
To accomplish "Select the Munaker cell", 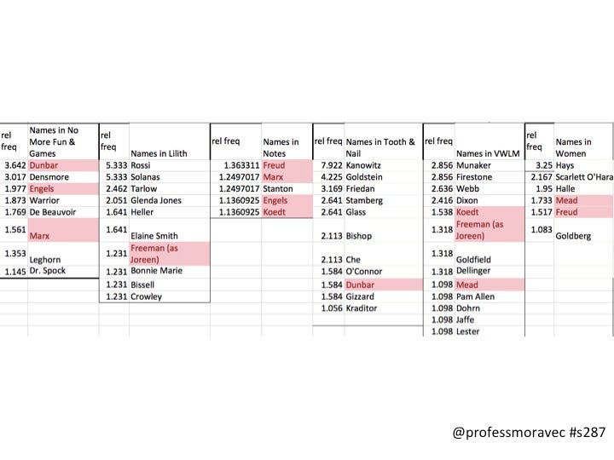I will tap(489, 165).
